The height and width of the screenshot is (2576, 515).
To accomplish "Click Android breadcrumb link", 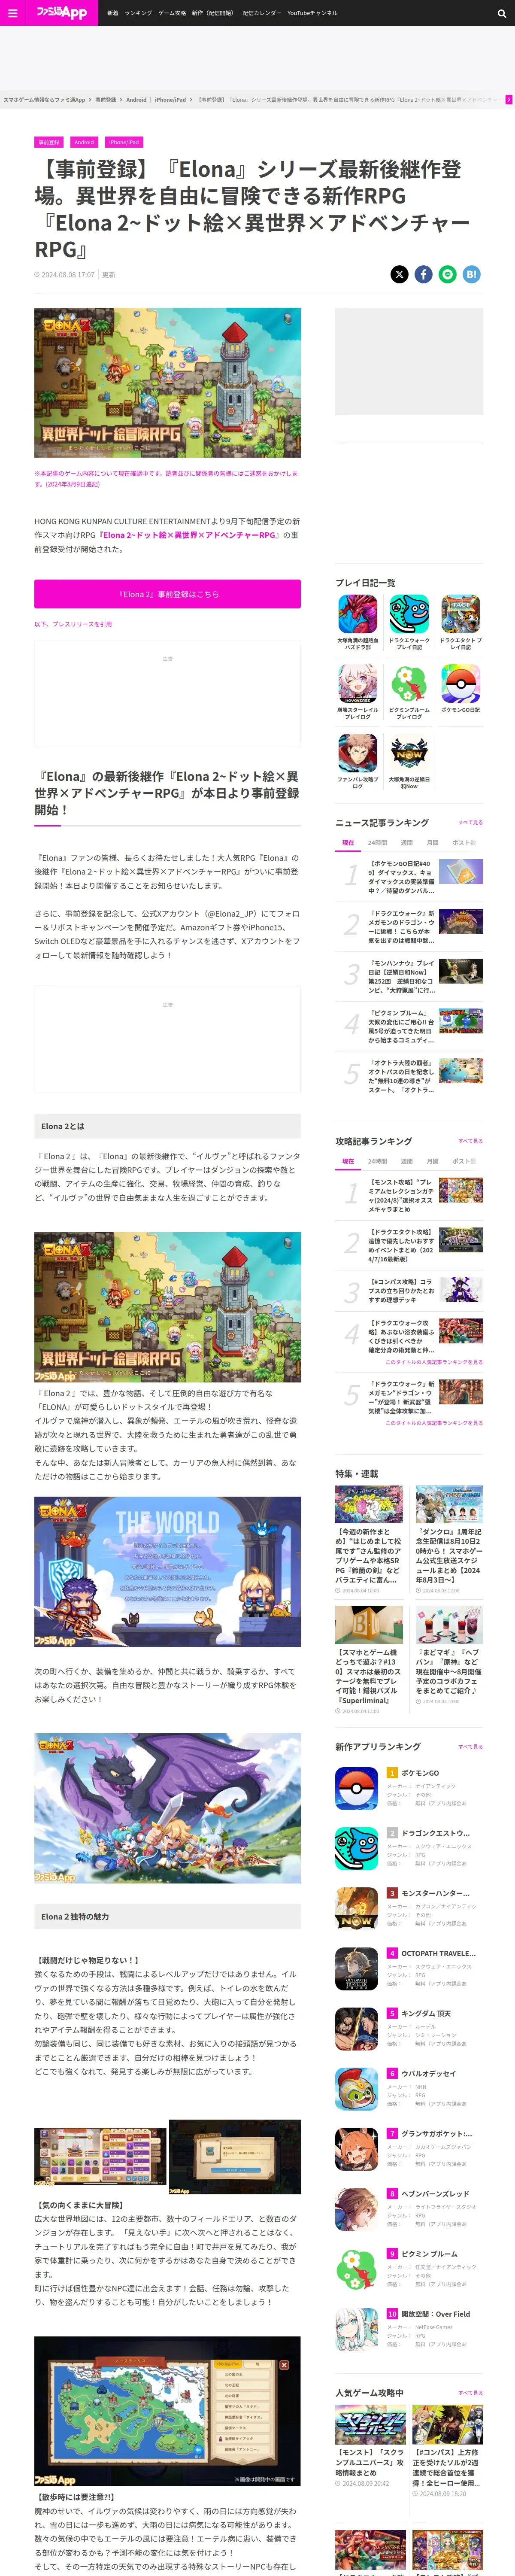I will [136, 100].
